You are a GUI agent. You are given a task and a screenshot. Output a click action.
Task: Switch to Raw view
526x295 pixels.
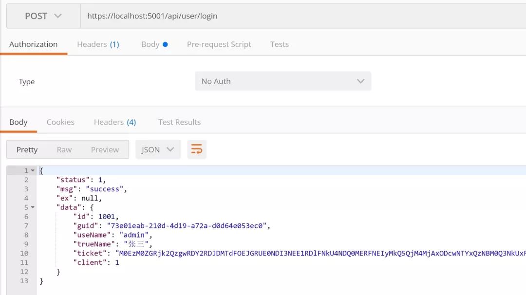[x=64, y=149]
